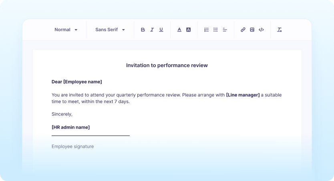Clear text formatting
The image size is (334, 181).
pyautogui.click(x=280, y=30)
